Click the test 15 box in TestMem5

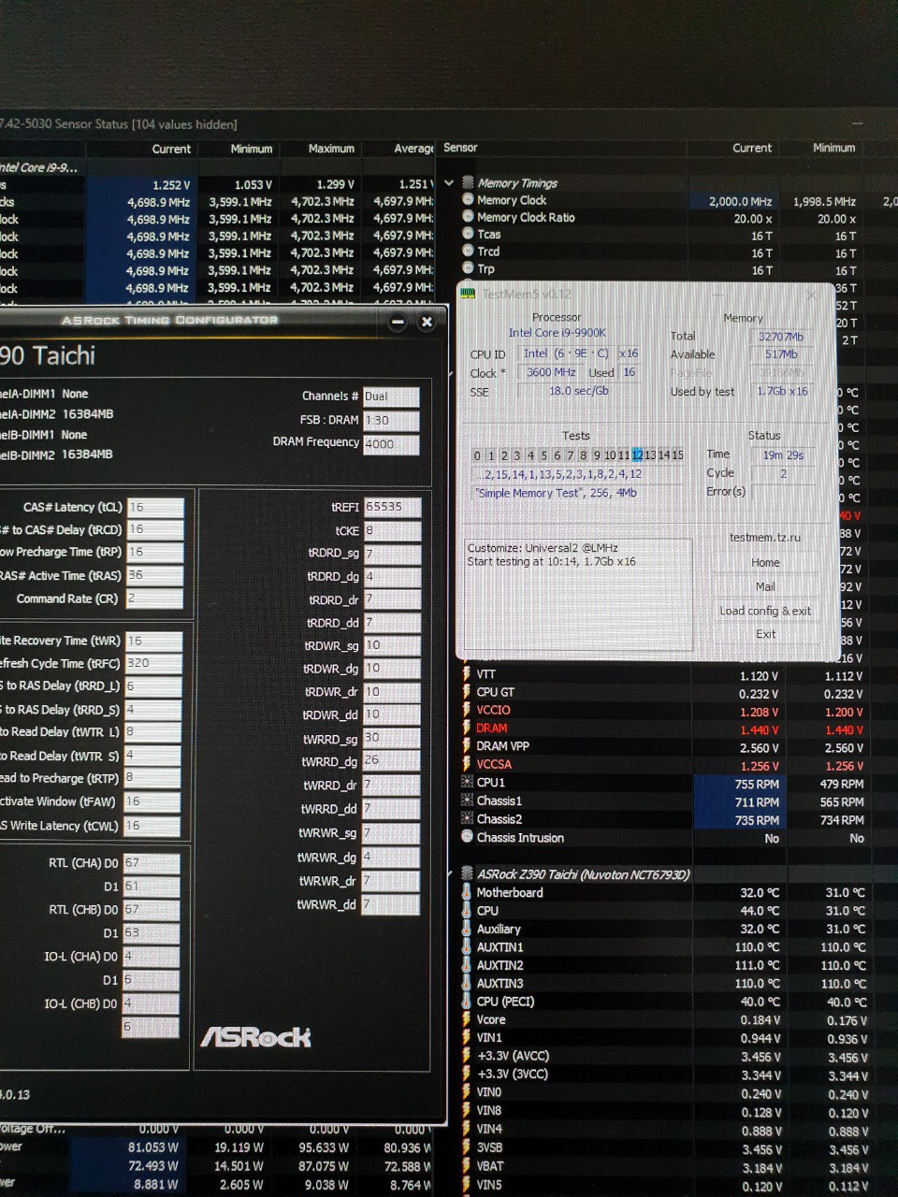coord(677,455)
